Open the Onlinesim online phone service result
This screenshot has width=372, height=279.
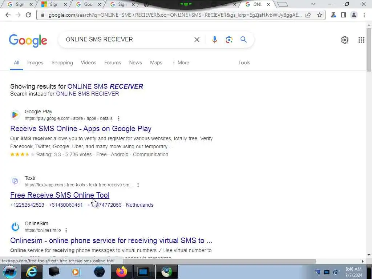(x=111, y=240)
